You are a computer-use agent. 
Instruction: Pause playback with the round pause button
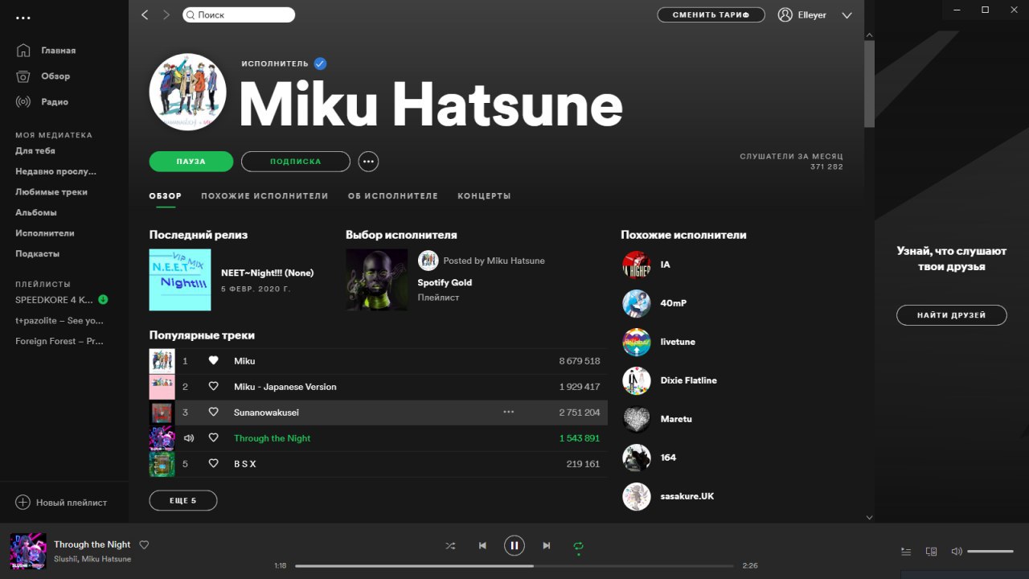click(x=514, y=546)
